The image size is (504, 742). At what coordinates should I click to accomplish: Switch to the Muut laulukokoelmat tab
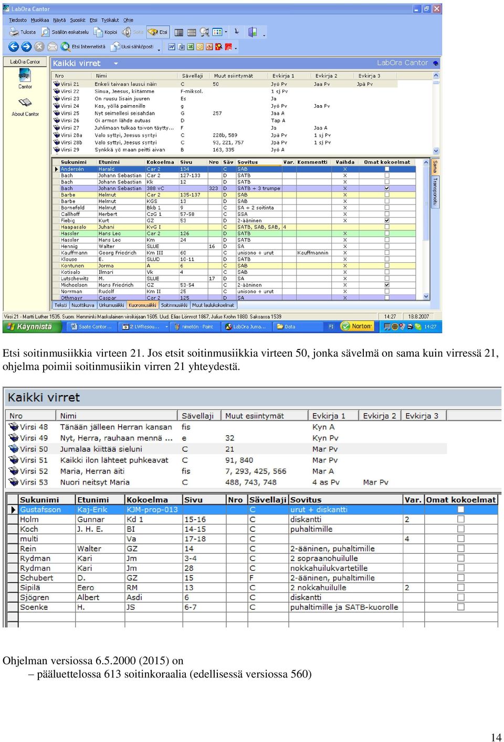point(213,305)
